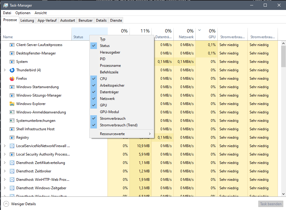Click the scrollbar up arrow
286x210 pixels.
point(283,43)
